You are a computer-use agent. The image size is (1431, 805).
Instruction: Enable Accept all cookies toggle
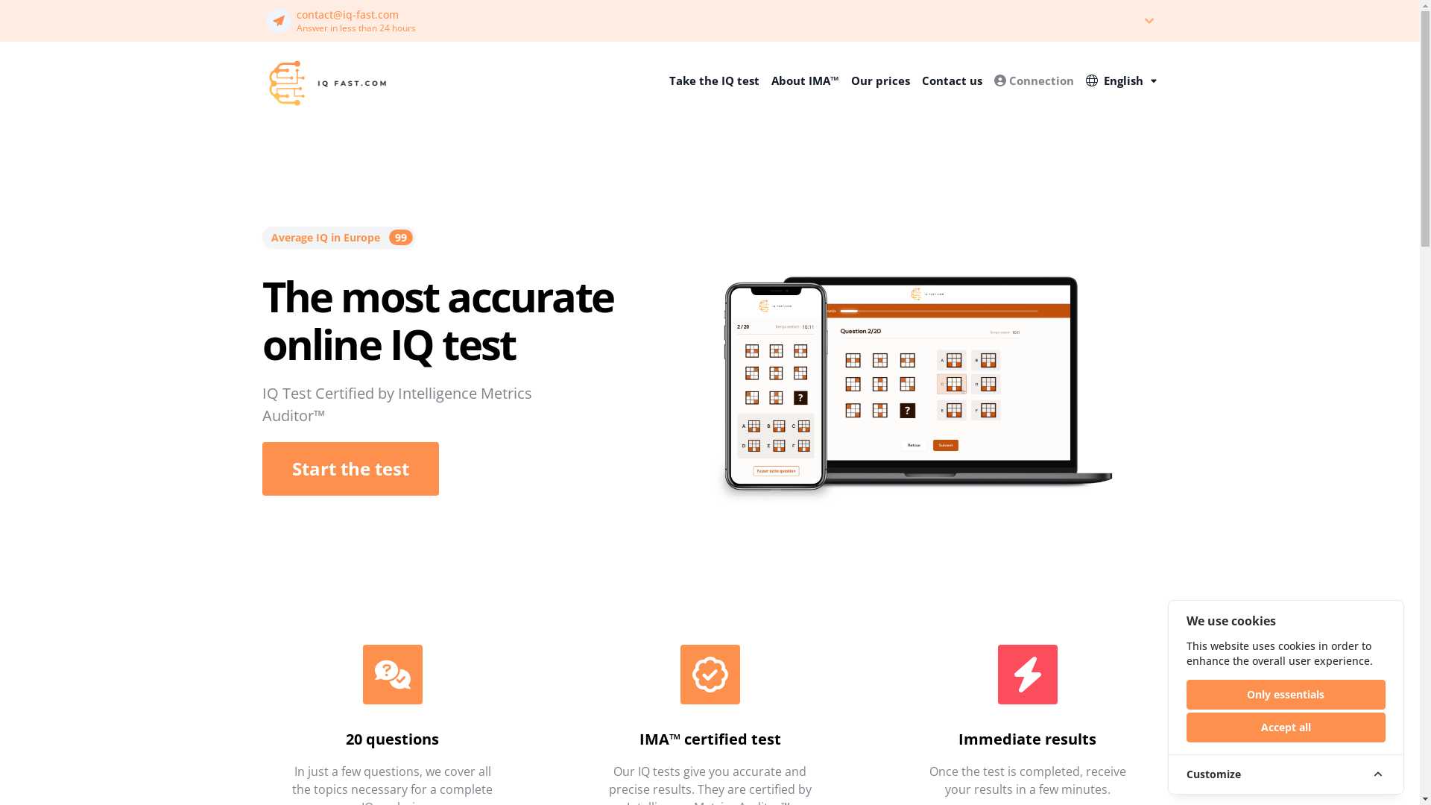1286,727
